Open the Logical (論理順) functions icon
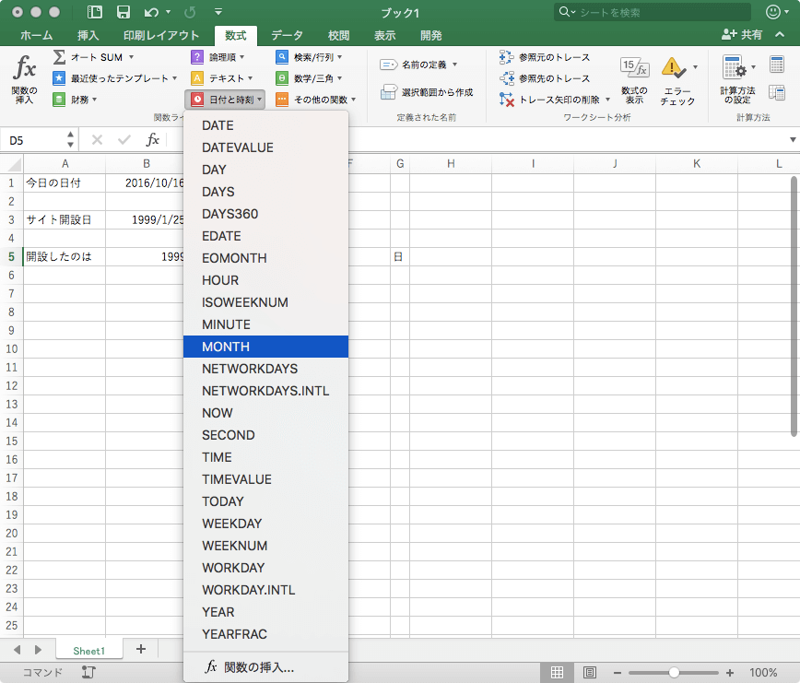The height and width of the screenshot is (683, 800). [x=197, y=57]
